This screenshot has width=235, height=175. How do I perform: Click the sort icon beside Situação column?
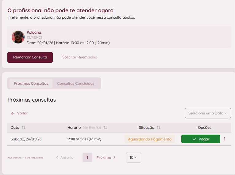tap(159, 128)
